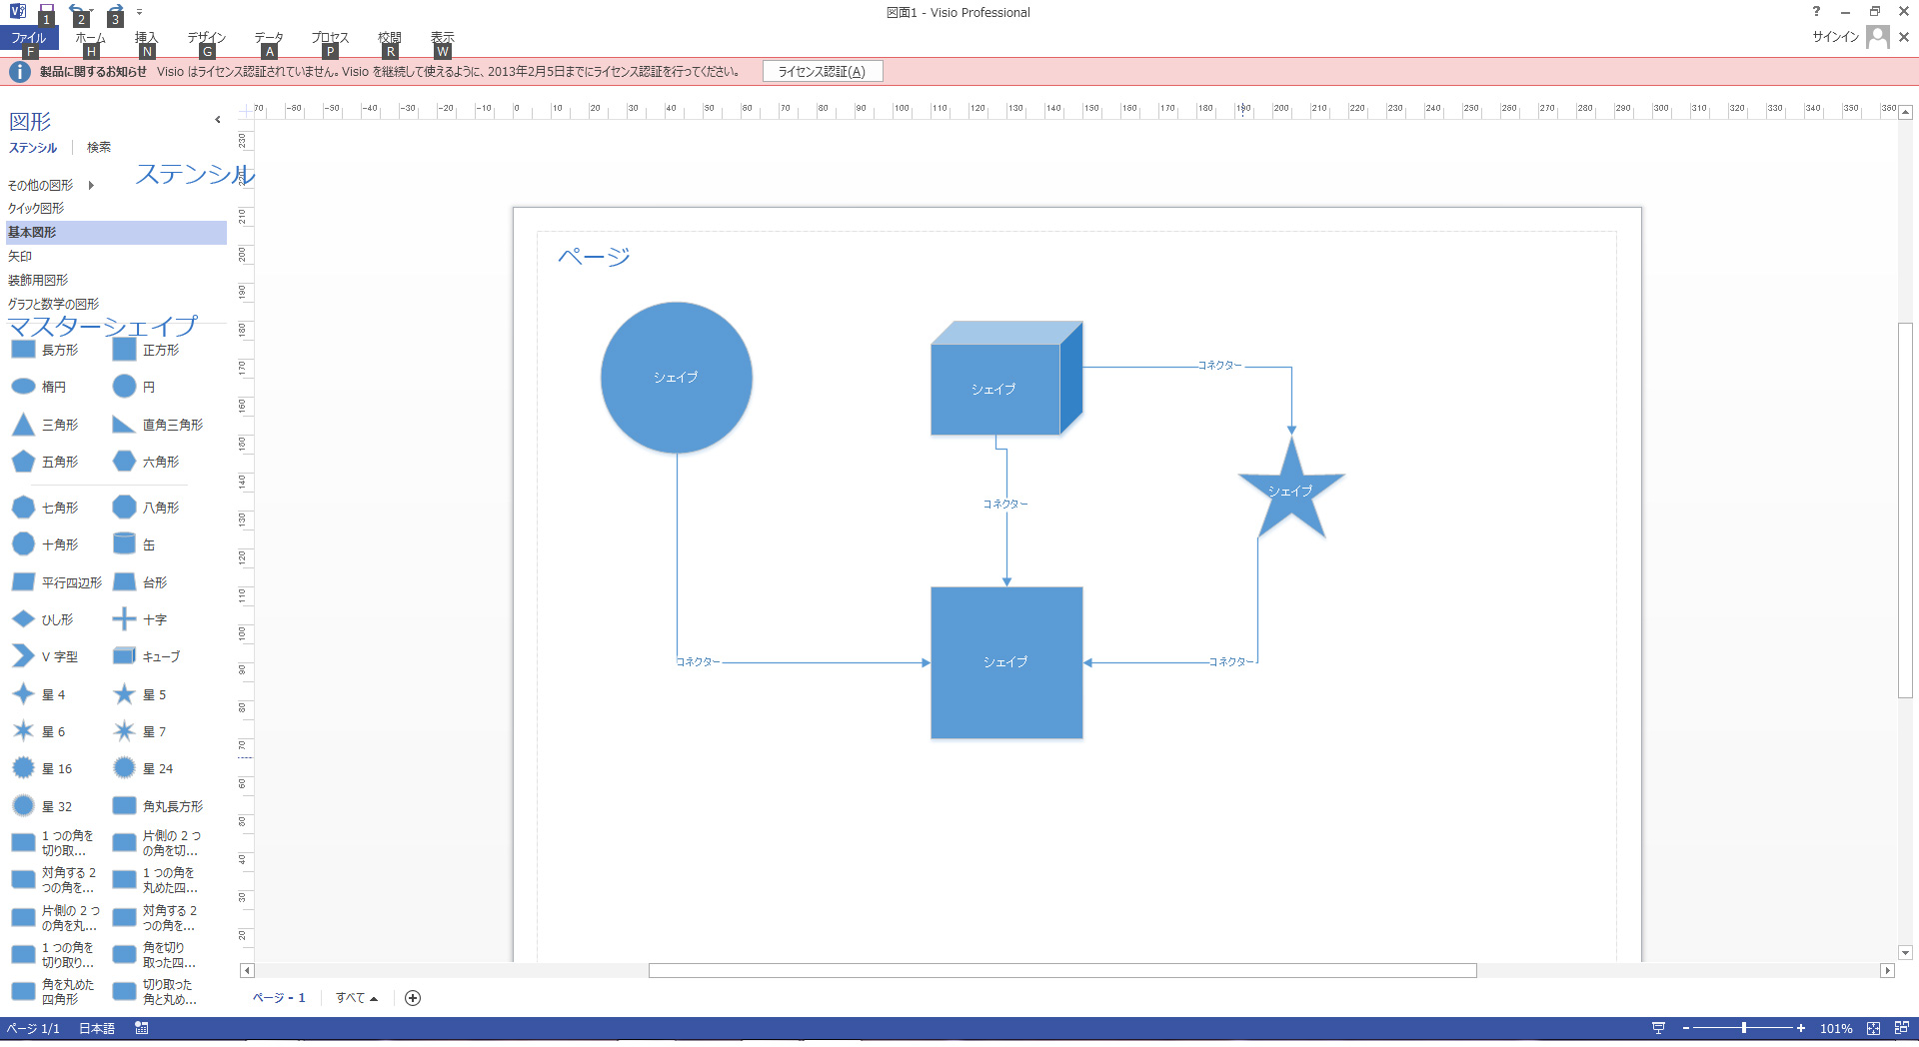Select the 星 6 star shape

coord(38,731)
